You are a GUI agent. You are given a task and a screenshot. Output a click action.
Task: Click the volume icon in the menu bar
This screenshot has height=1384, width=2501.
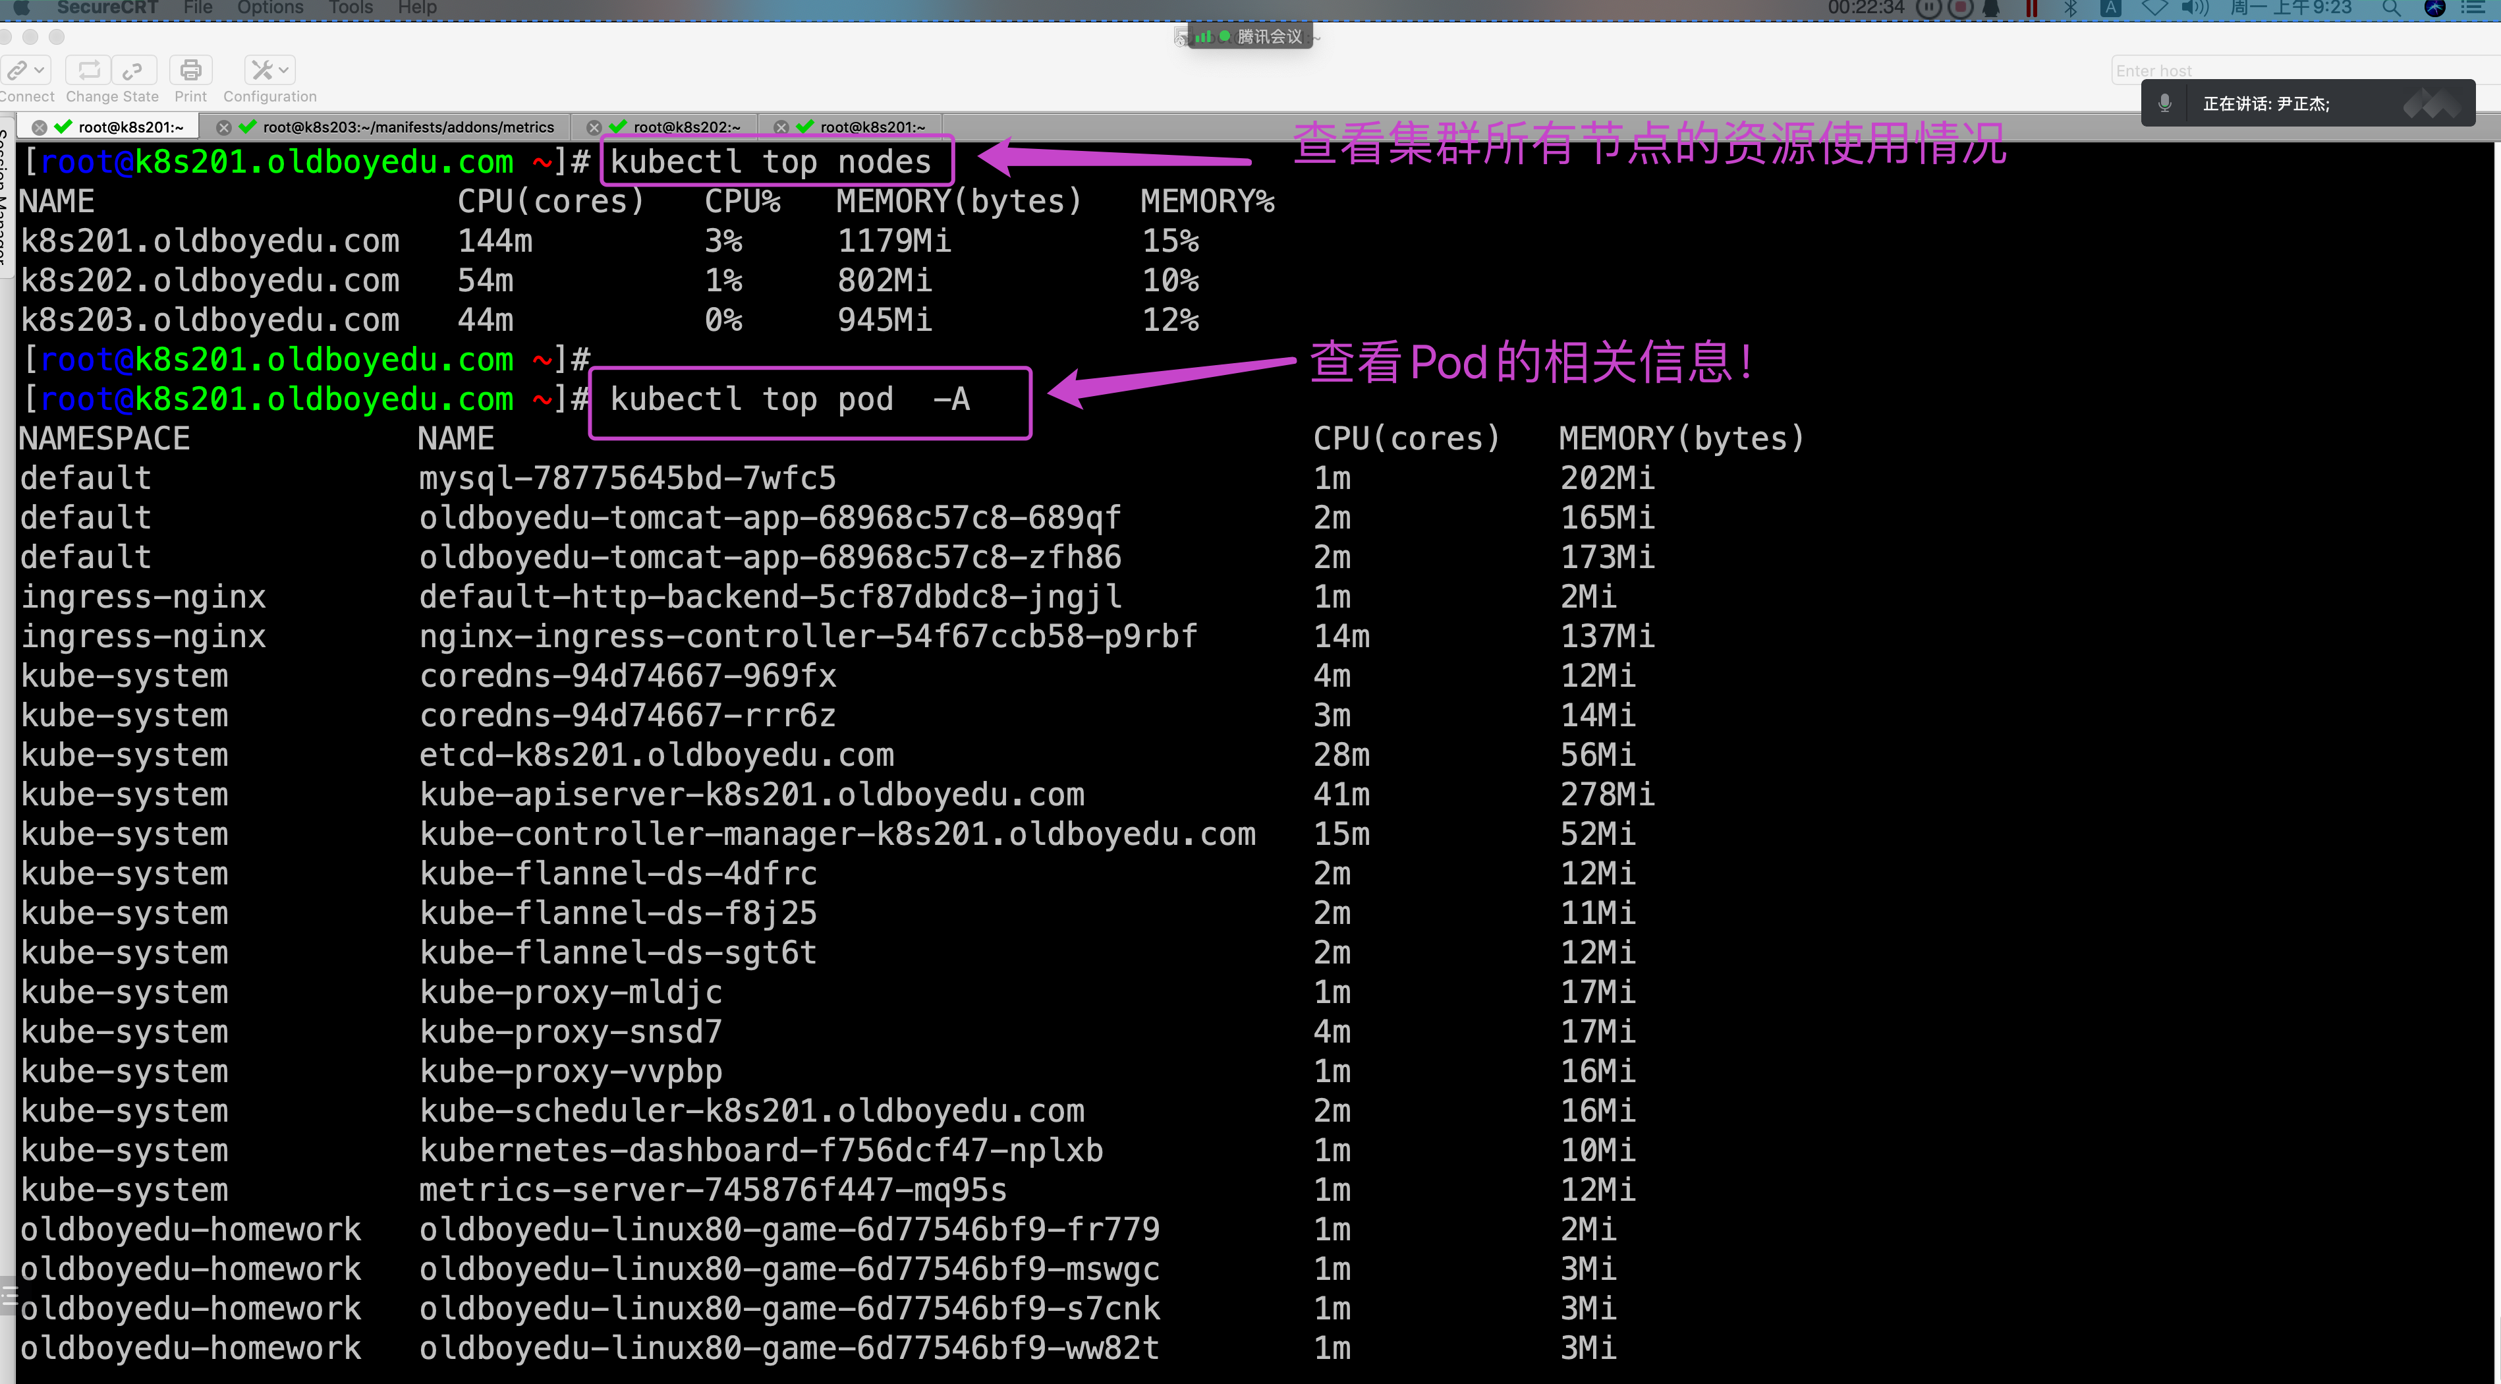(x=2193, y=9)
